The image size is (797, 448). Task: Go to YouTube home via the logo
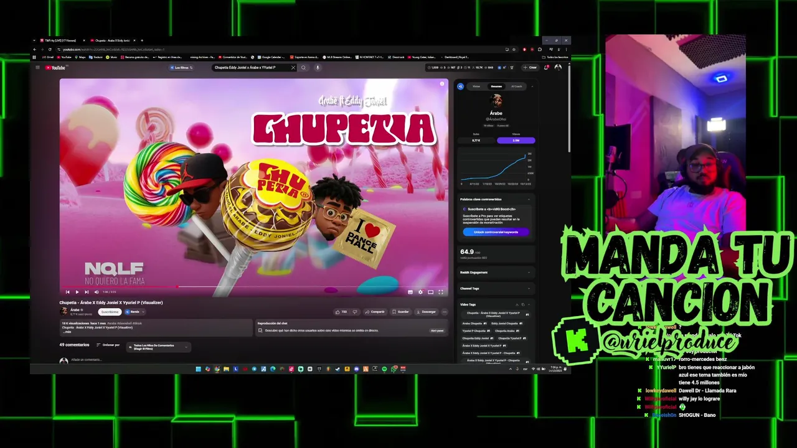[55, 67]
